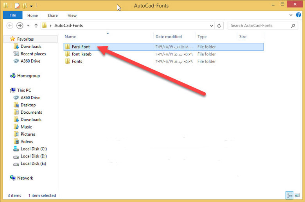
Task: Open Downloads under Favorites
Action: (31, 46)
